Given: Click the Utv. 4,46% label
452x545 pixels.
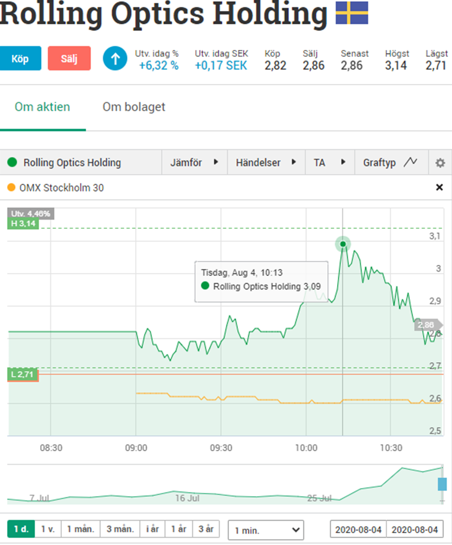Looking at the screenshot, I should 30,214.
